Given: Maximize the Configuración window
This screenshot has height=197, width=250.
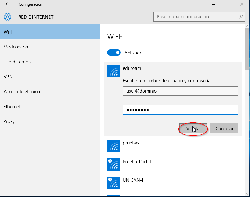Looking at the screenshot, I should tap(228, 4).
